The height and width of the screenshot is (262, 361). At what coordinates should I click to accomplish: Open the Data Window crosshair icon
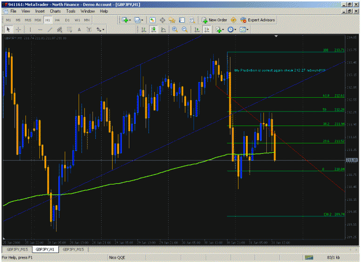click(162, 20)
